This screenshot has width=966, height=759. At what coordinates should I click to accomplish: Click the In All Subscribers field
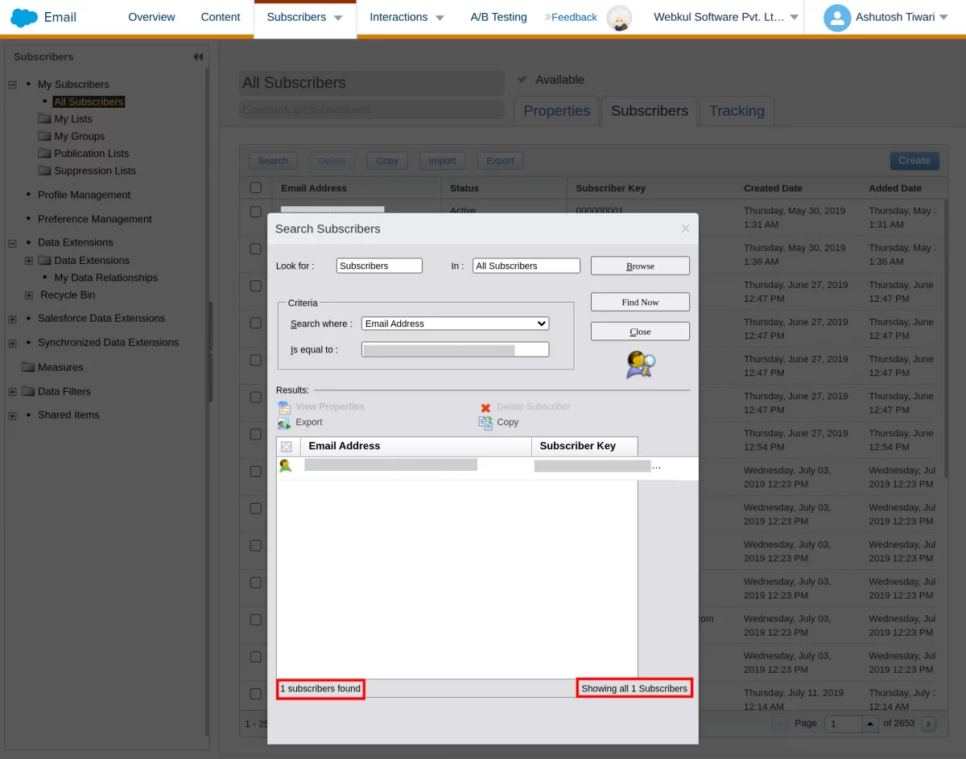pyautogui.click(x=526, y=266)
